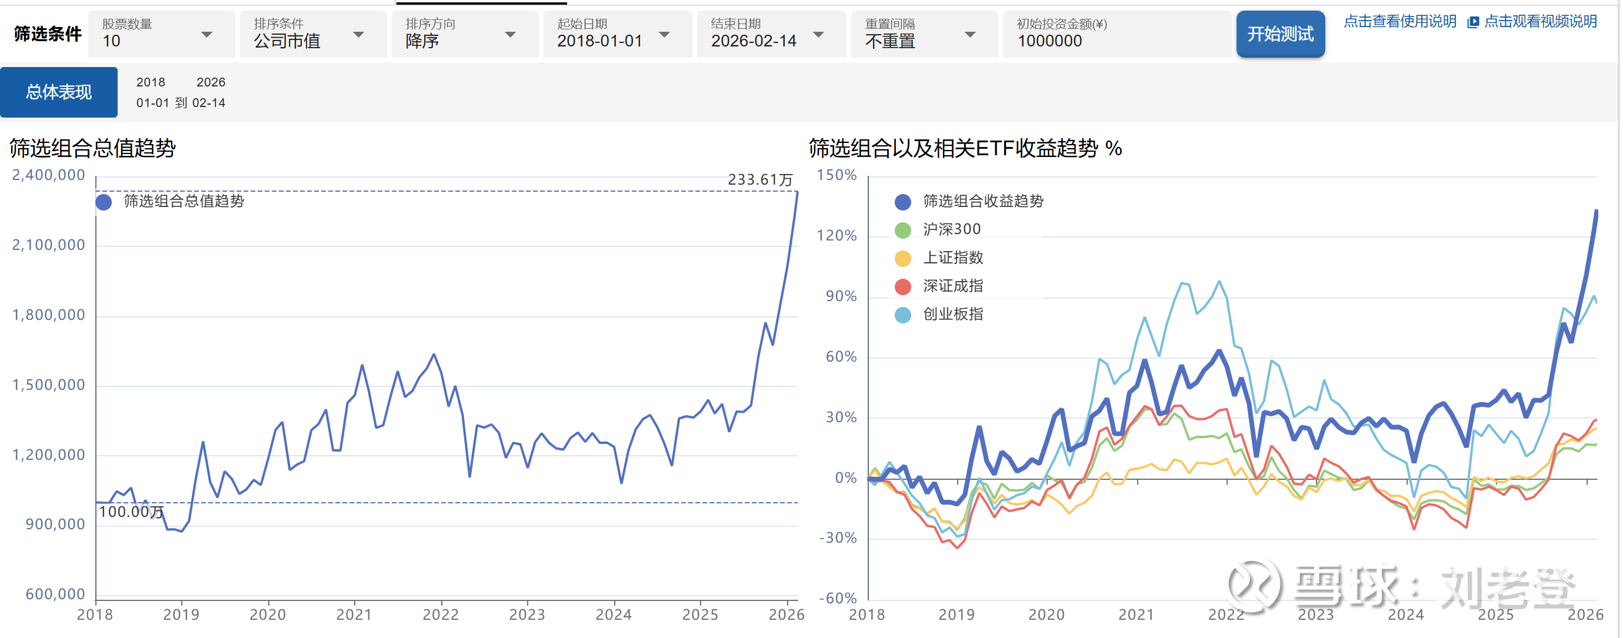Screen dimensions: 1623x638
Task: Select the 总体表现 tab
Action: (59, 92)
